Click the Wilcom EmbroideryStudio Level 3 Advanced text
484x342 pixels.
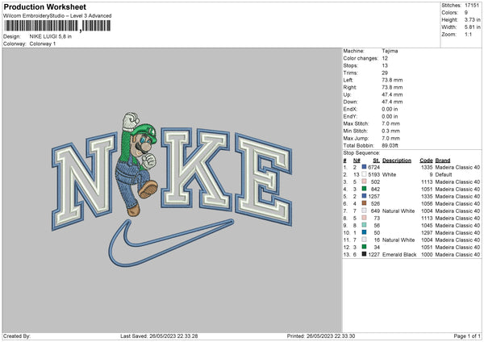[57, 16]
